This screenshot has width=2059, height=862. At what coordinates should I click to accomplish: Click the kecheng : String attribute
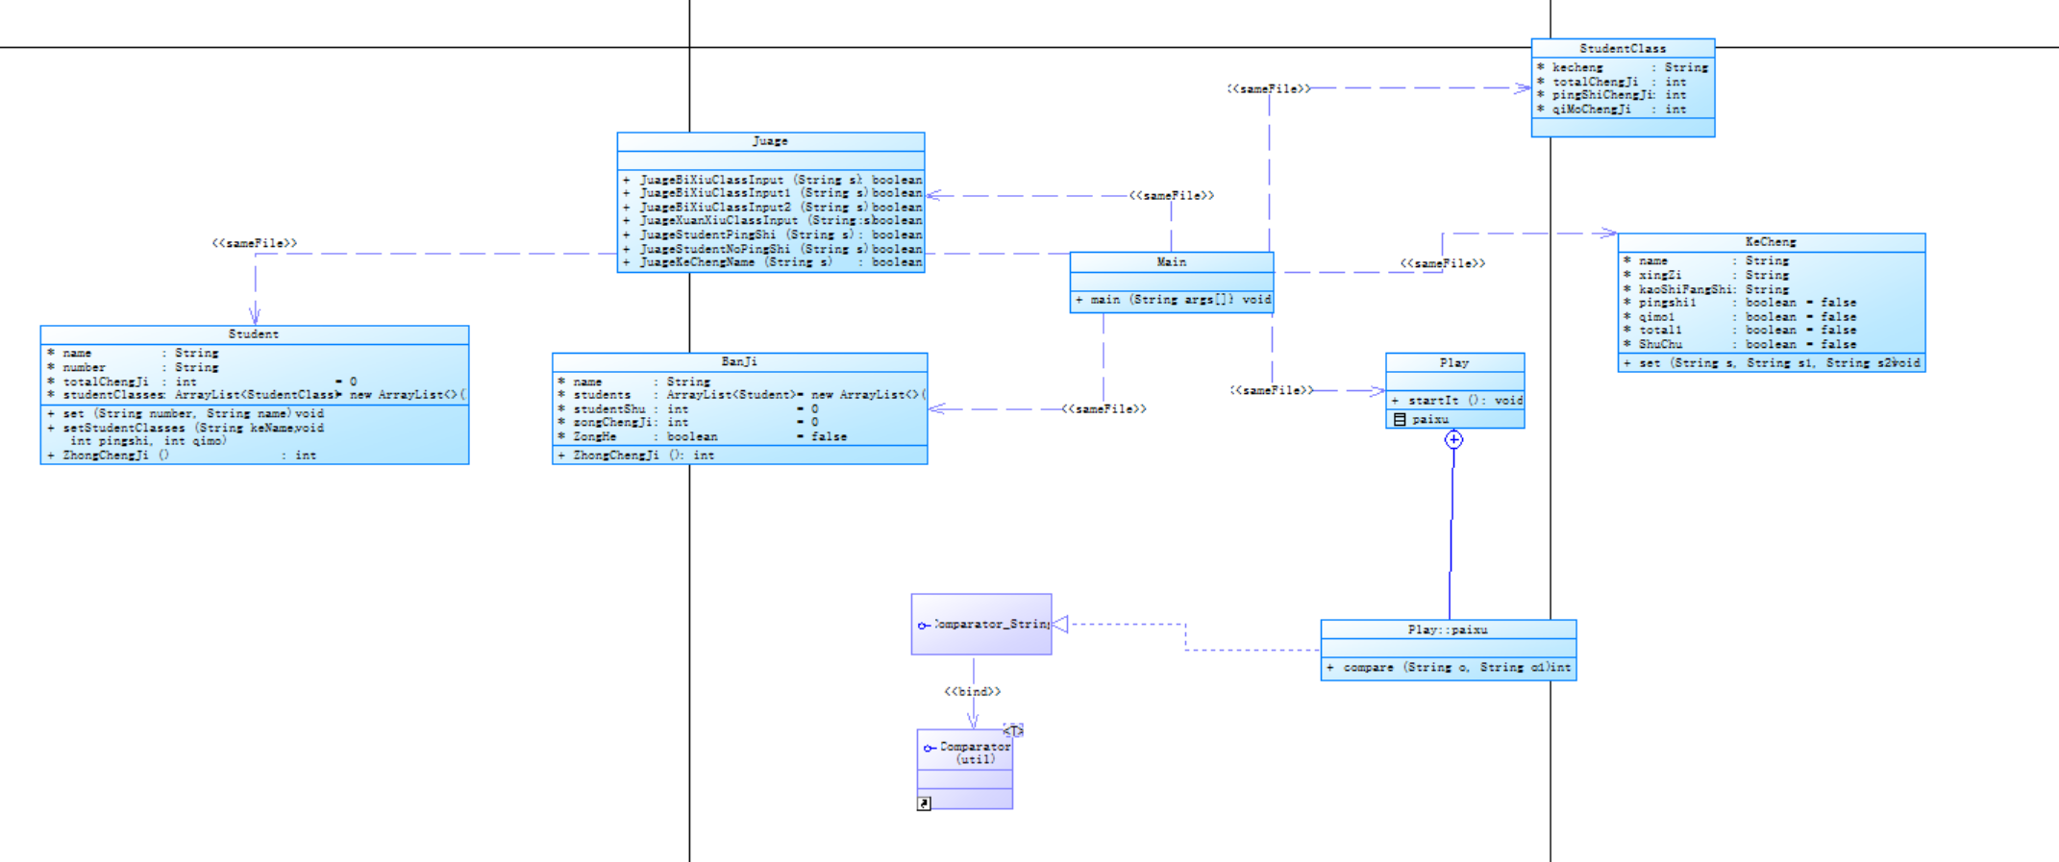(x=1623, y=67)
